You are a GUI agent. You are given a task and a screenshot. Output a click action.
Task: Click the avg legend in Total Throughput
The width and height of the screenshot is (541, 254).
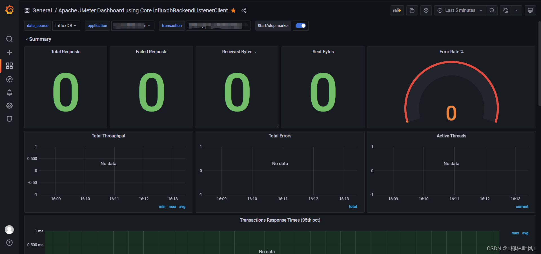182,207
